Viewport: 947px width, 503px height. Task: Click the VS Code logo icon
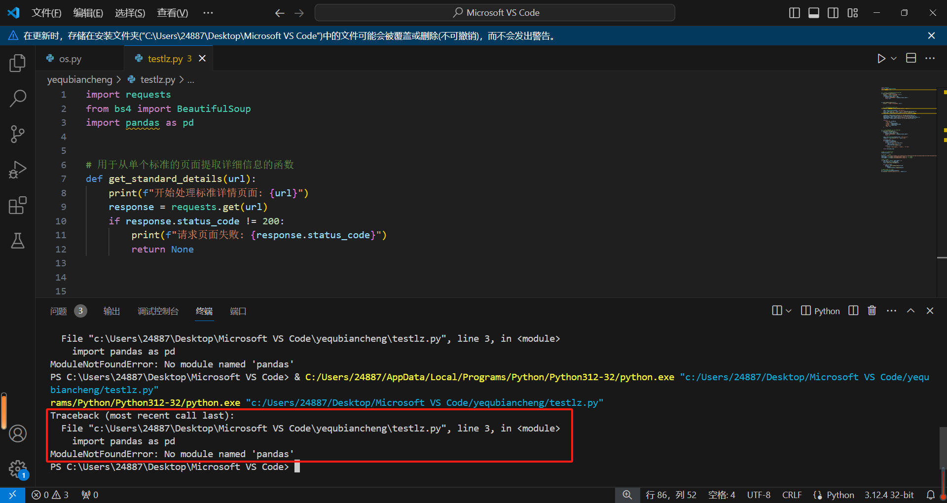tap(13, 13)
